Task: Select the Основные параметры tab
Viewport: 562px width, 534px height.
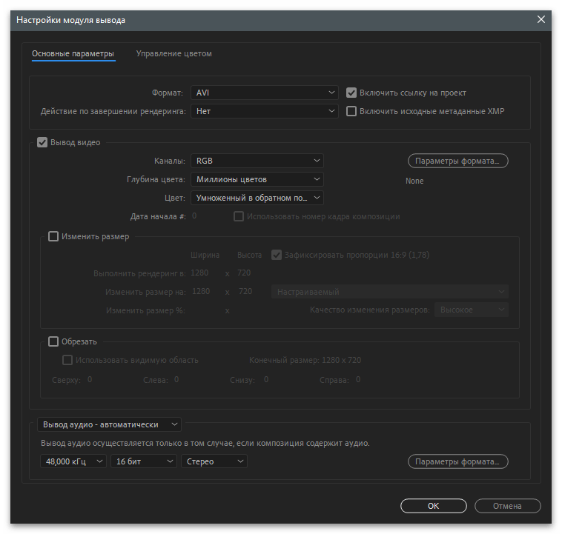Action: pyautogui.click(x=73, y=54)
